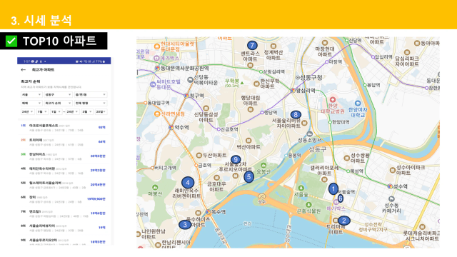Open the end month 3월 dropdown

pyautogui.click(x=87, y=111)
